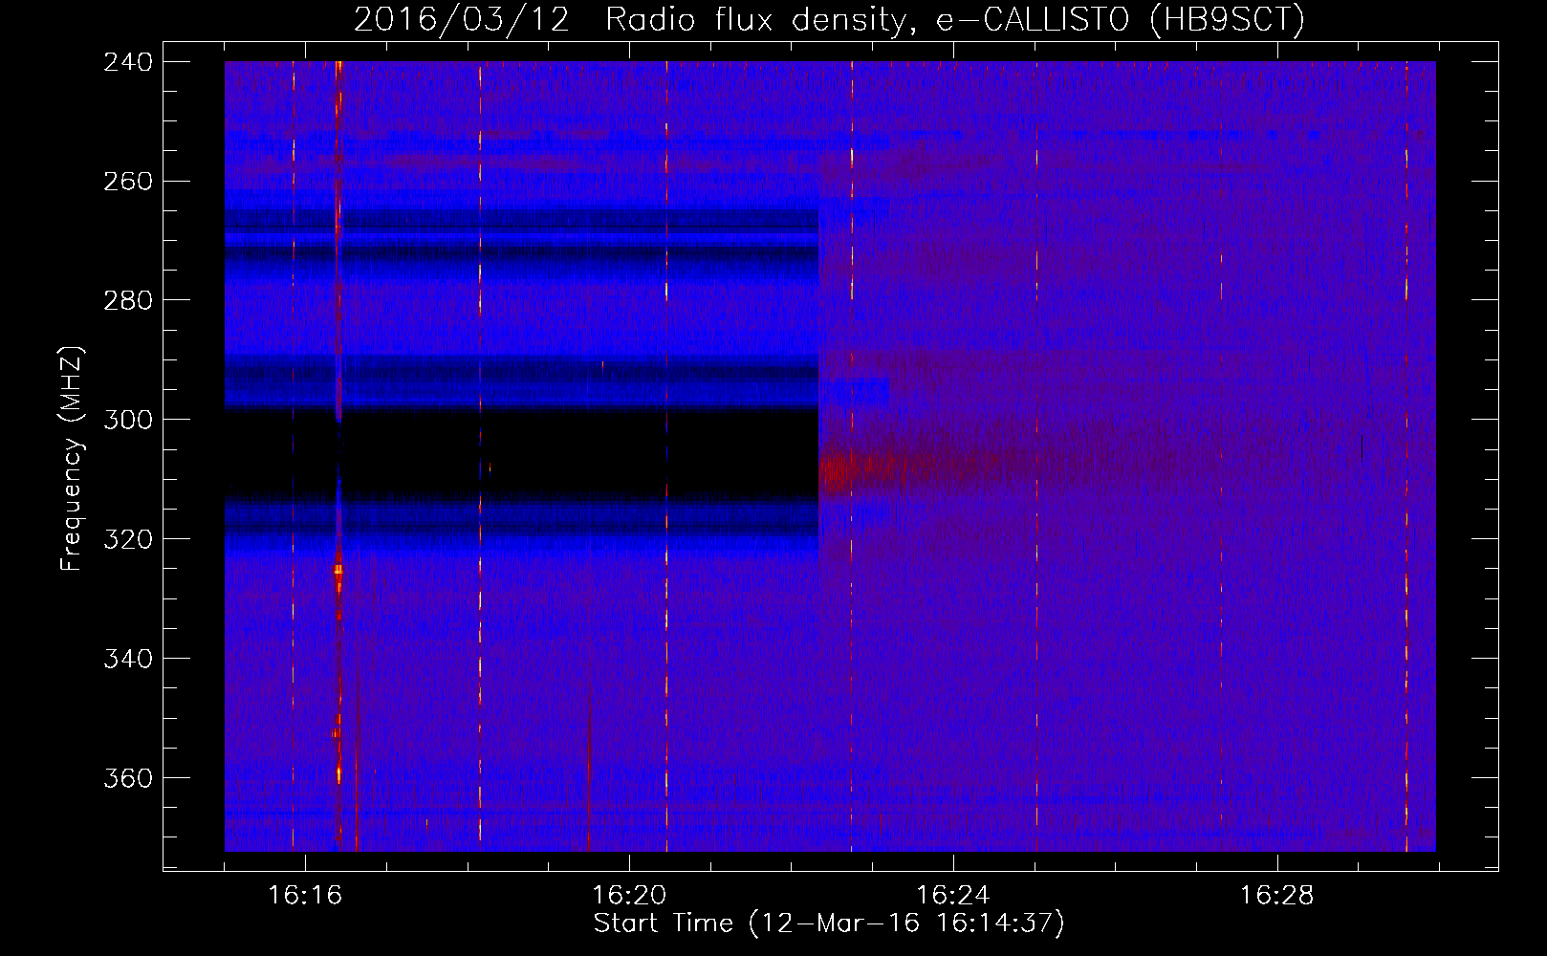The width and height of the screenshot is (1547, 956).
Task: Click the 360 frequency tick label
Action: (x=128, y=779)
